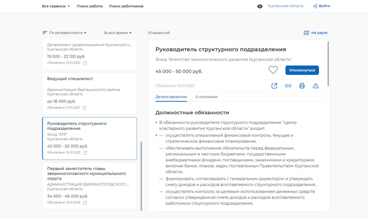The height and width of the screenshot is (219, 368).
Task: Open external link icon on 19 000 - 23 100 card
Action: (85, 63)
